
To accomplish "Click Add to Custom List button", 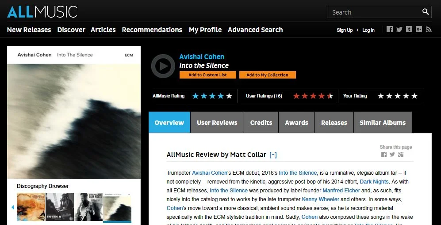I will pyautogui.click(x=208, y=75).
